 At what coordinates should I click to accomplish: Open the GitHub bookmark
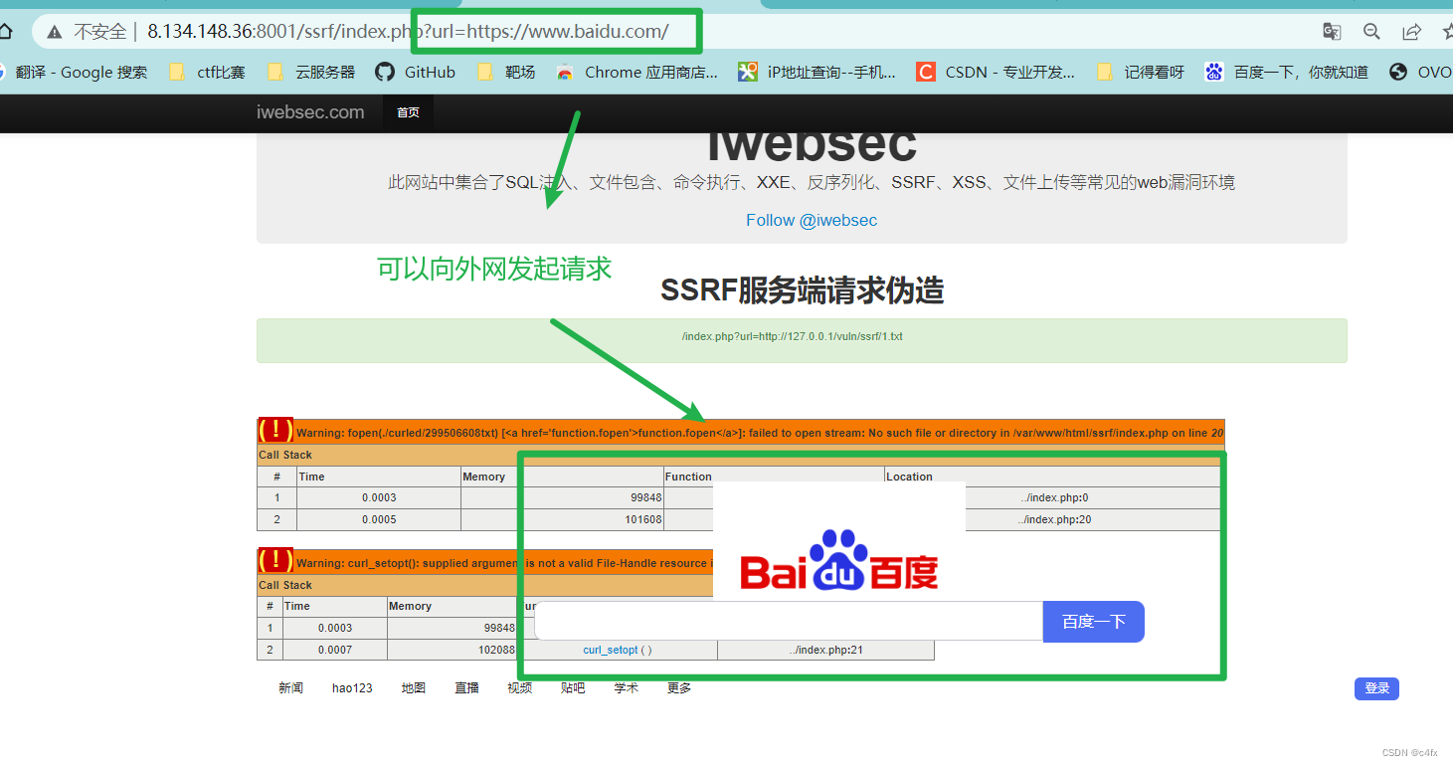pos(415,72)
